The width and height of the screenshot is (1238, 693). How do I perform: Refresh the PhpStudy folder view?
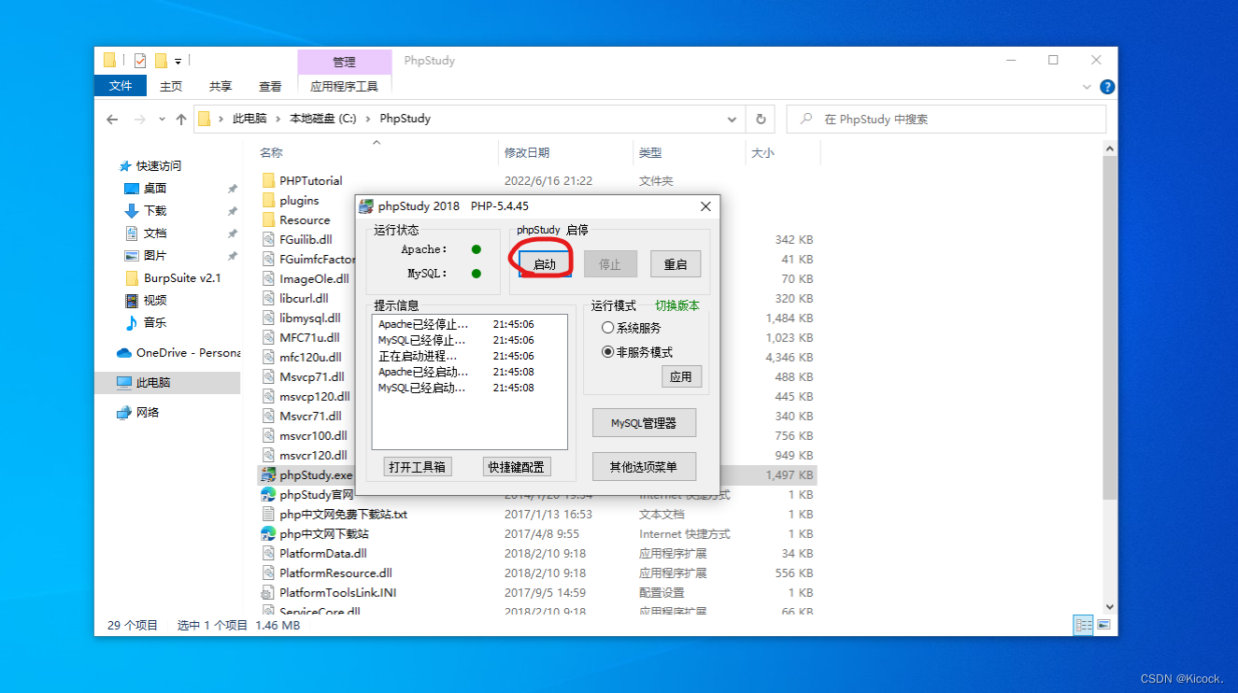pyautogui.click(x=761, y=120)
